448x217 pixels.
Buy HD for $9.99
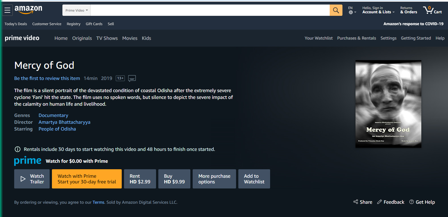pos(174,179)
